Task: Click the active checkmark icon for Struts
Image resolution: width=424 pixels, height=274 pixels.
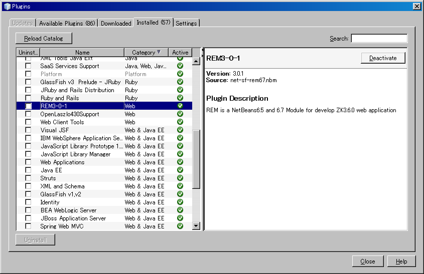Action: pos(180,178)
